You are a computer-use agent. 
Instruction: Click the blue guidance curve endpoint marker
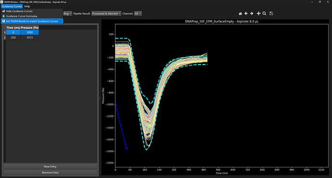click(127, 148)
